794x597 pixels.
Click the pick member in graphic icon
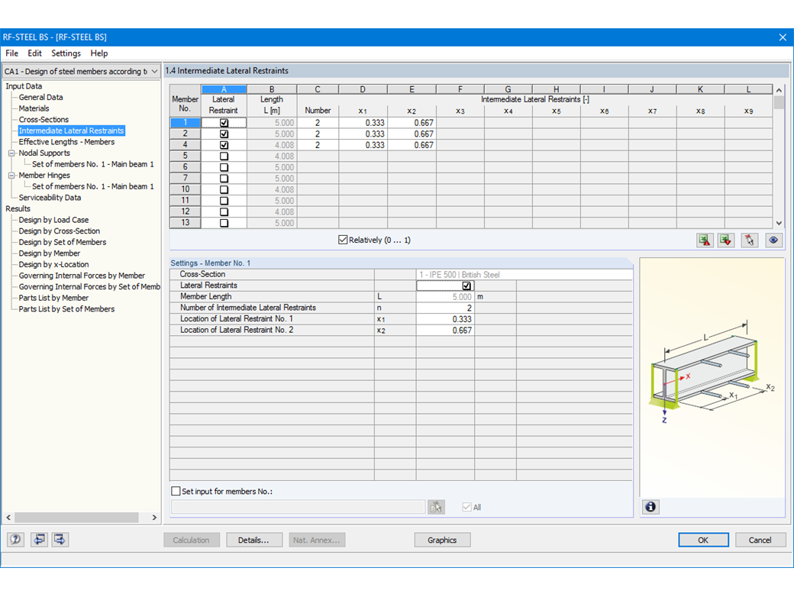750,240
